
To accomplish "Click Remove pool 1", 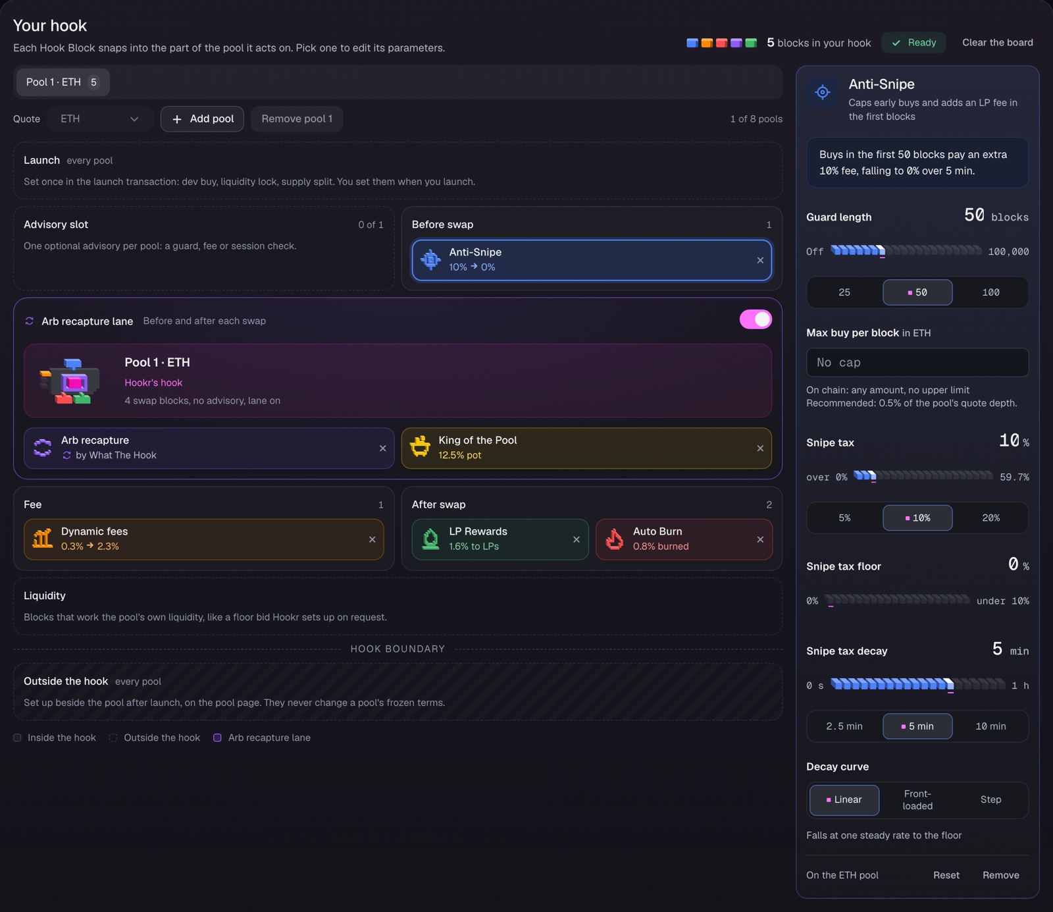I will click(x=297, y=119).
